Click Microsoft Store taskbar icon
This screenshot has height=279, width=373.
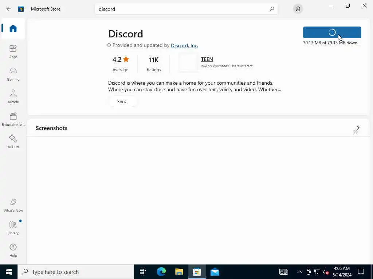coord(197,272)
